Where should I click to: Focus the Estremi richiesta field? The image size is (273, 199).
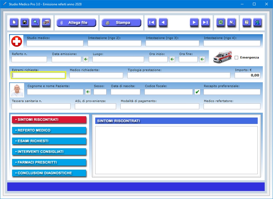coord(38,75)
